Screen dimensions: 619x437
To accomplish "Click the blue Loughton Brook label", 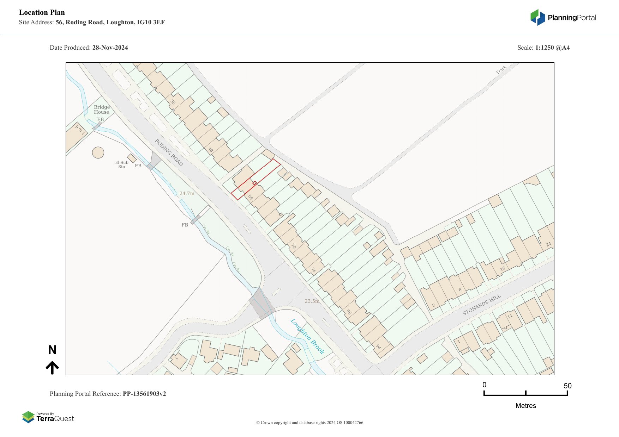I will (x=307, y=336).
